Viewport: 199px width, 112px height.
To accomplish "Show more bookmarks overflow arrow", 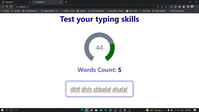I will [196, 11].
